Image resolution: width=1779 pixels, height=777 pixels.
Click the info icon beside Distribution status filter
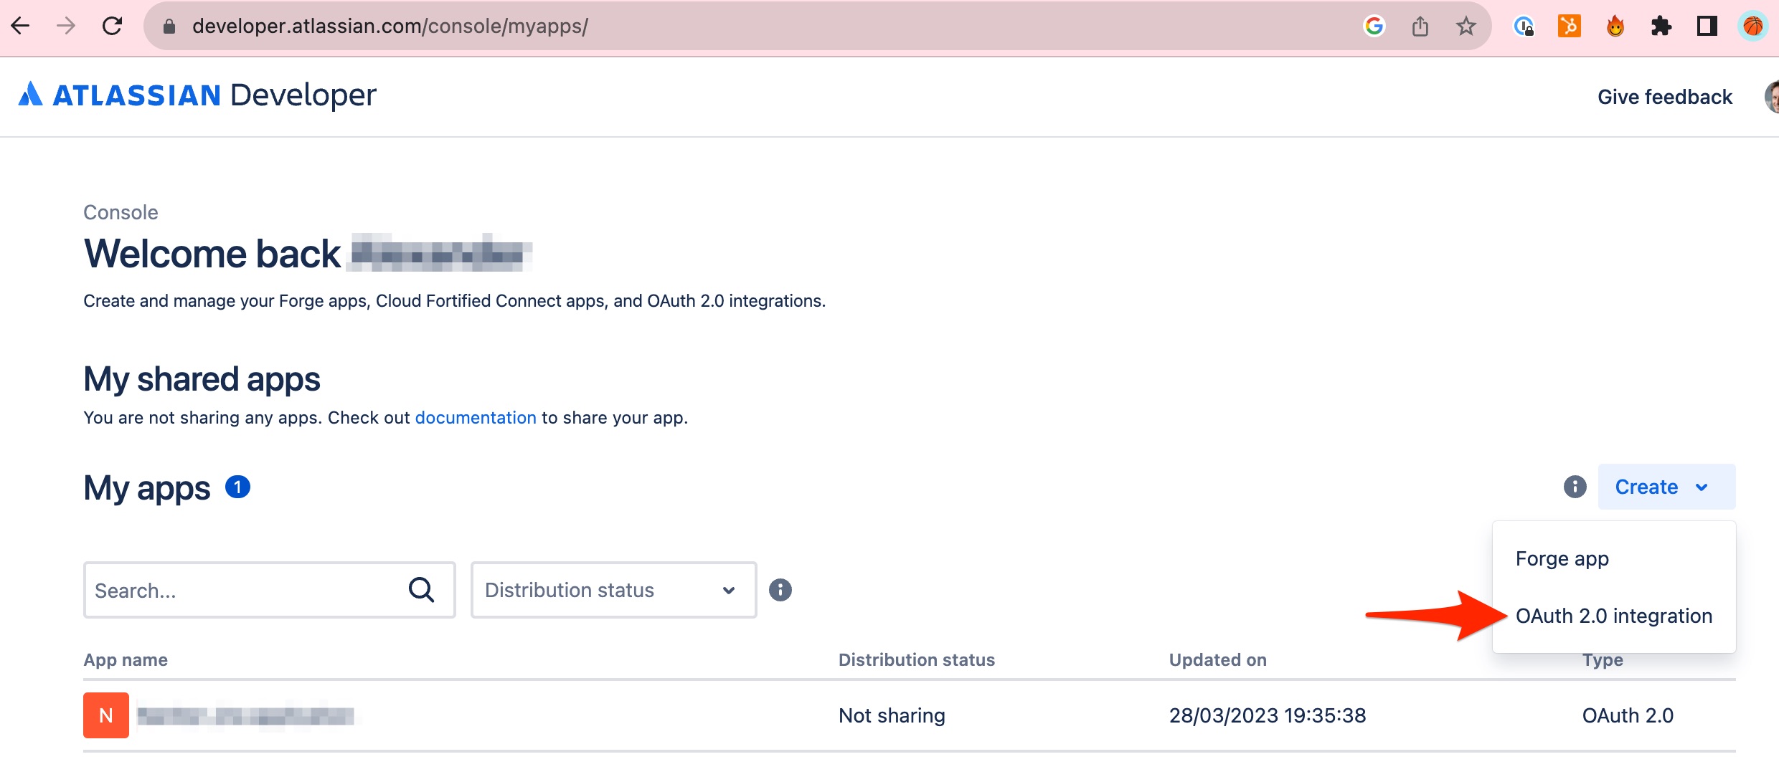(x=780, y=589)
